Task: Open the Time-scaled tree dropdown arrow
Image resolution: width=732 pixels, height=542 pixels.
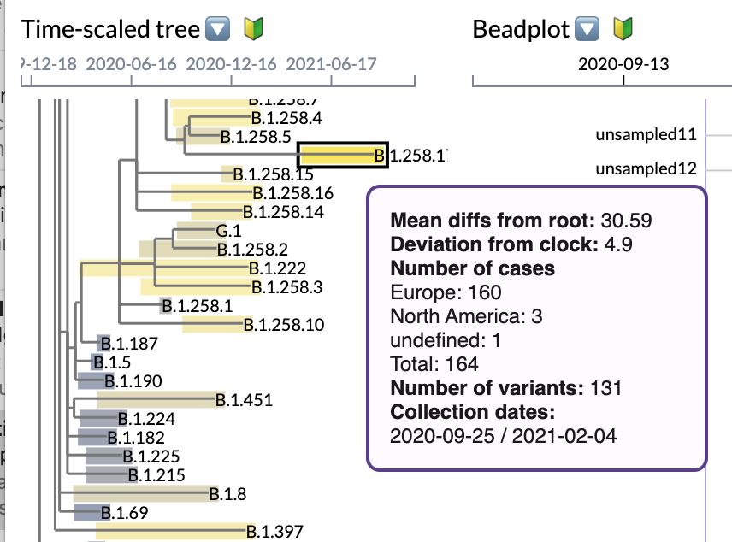Action: [218, 28]
